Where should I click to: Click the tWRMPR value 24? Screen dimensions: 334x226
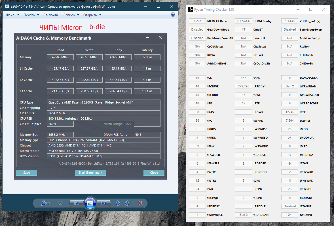tap(290, 215)
